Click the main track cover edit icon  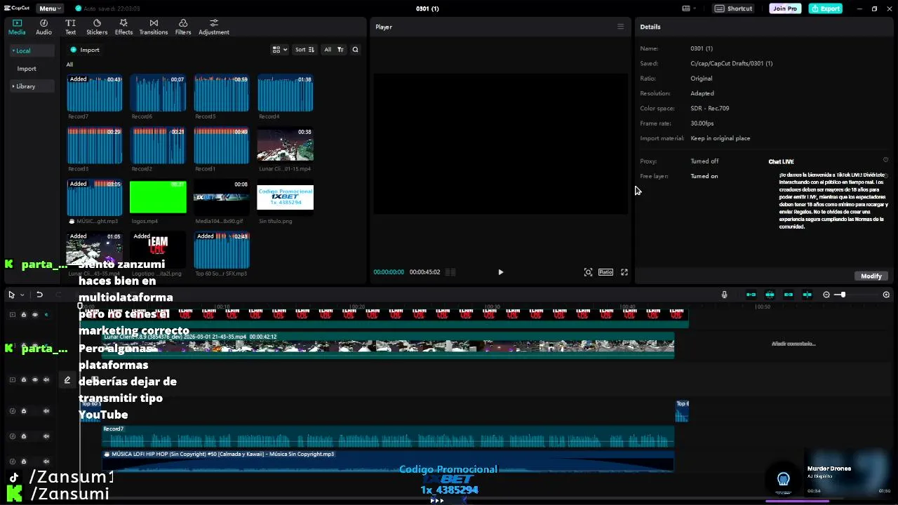pos(67,380)
